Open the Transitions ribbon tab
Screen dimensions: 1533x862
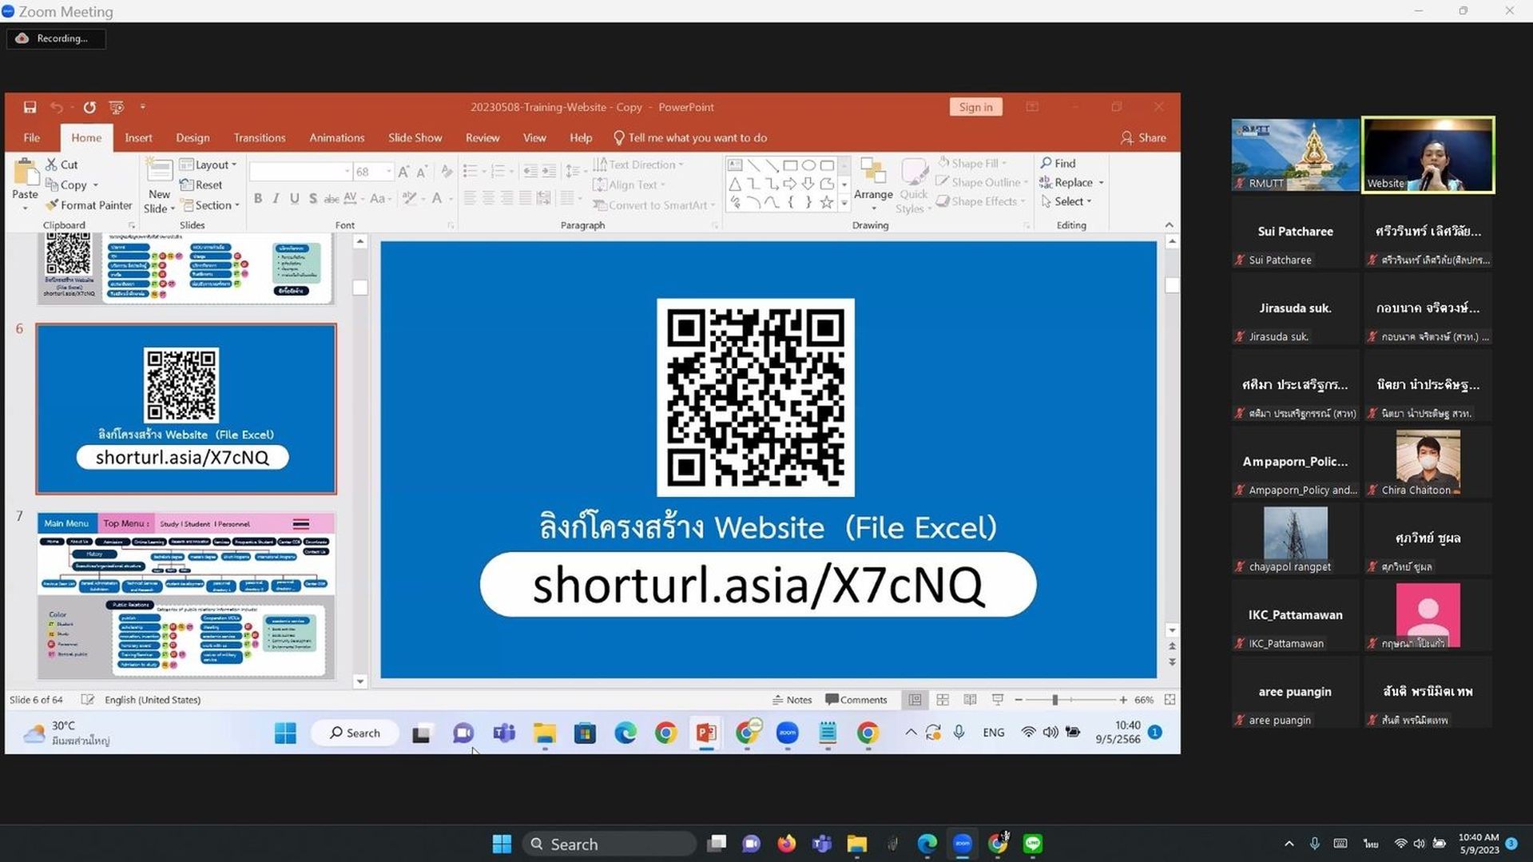pos(259,137)
